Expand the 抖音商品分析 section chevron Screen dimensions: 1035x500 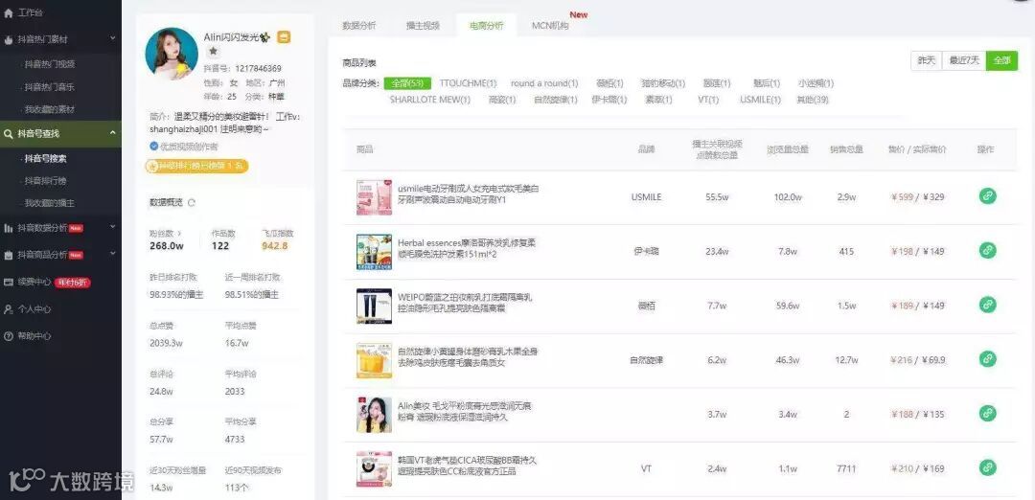[112, 254]
